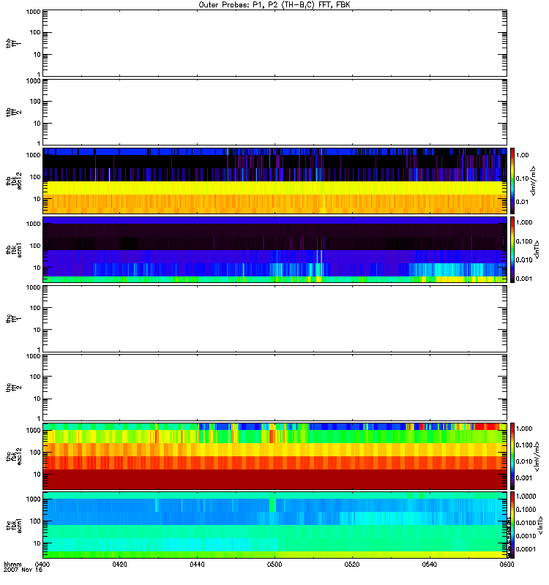Click the '0420' time axis label
Screen dimensions: 549x585
pyautogui.click(x=119, y=565)
